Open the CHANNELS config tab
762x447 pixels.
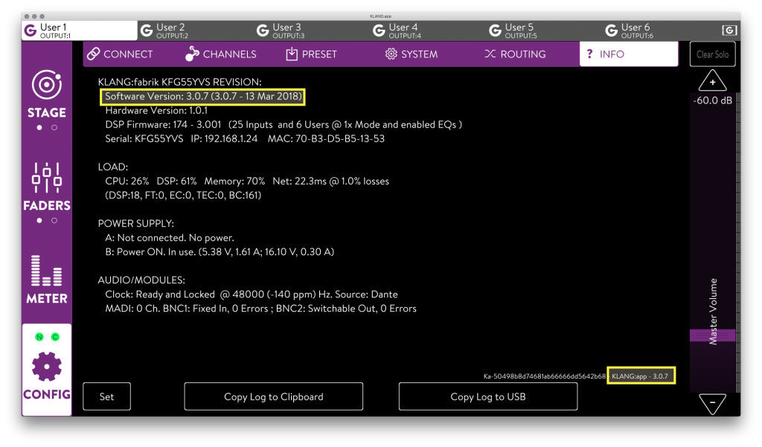click(220, 54)
